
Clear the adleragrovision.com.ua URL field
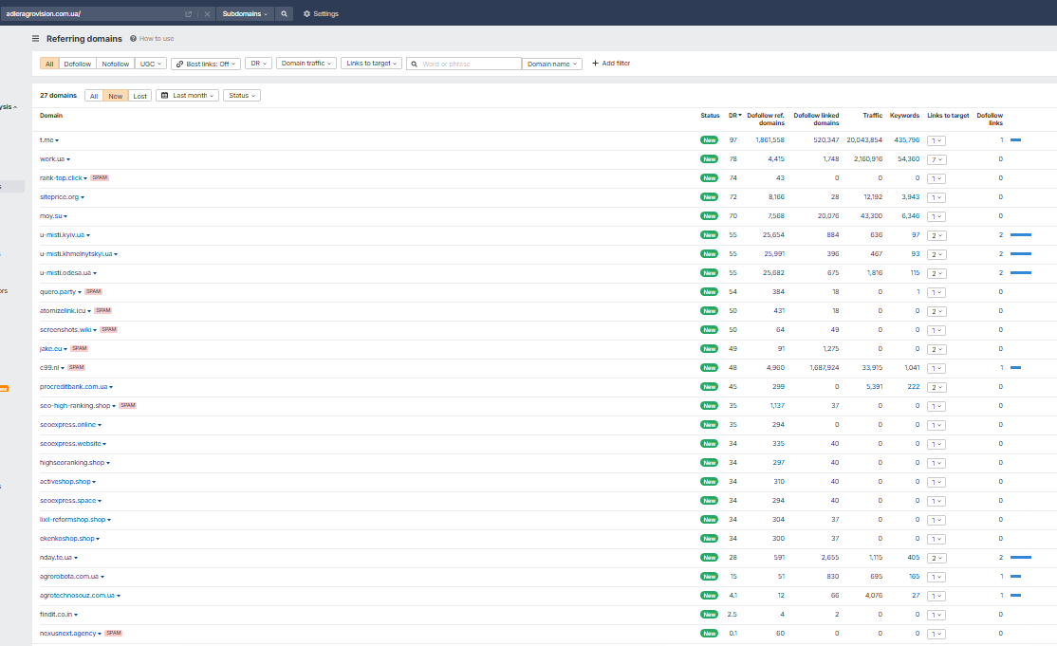pyautogui.click(x=207, y=14)
